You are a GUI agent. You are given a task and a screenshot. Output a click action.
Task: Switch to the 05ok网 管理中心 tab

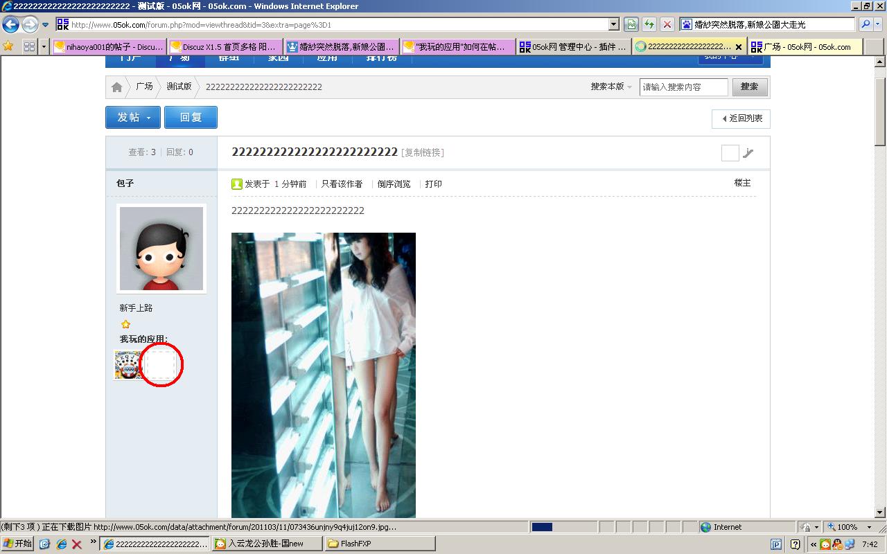click(574, 46)
